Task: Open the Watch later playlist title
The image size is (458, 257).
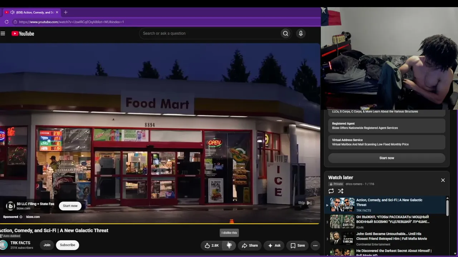Action: coord(341,177)
